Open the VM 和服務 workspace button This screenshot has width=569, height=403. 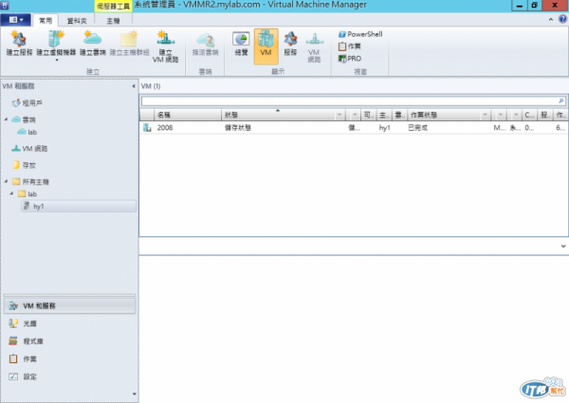69,305
